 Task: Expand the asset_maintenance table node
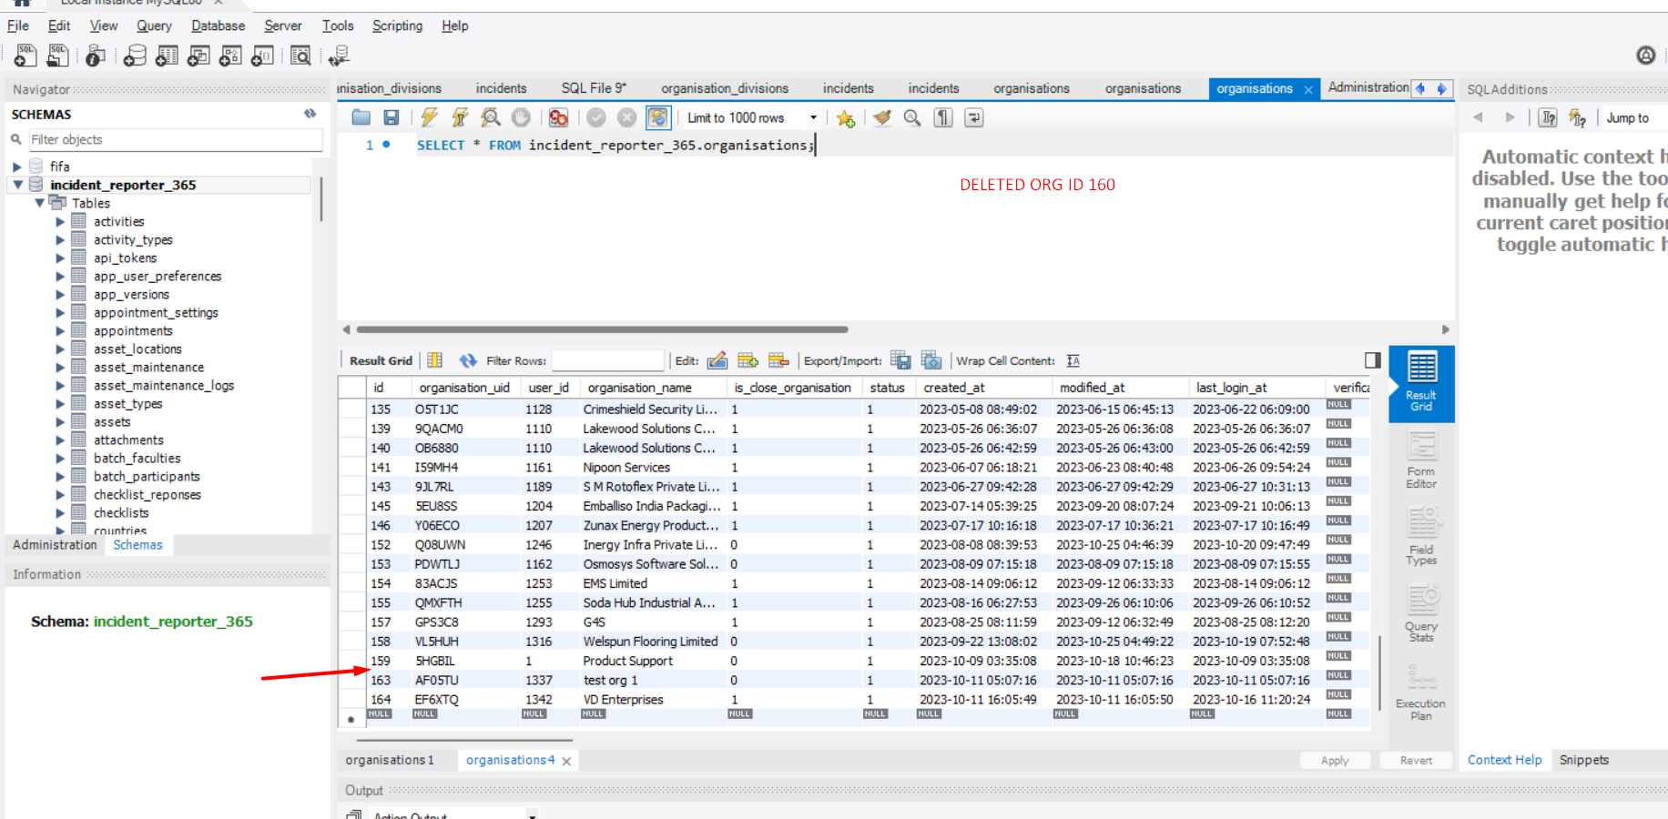coord(60,368)
